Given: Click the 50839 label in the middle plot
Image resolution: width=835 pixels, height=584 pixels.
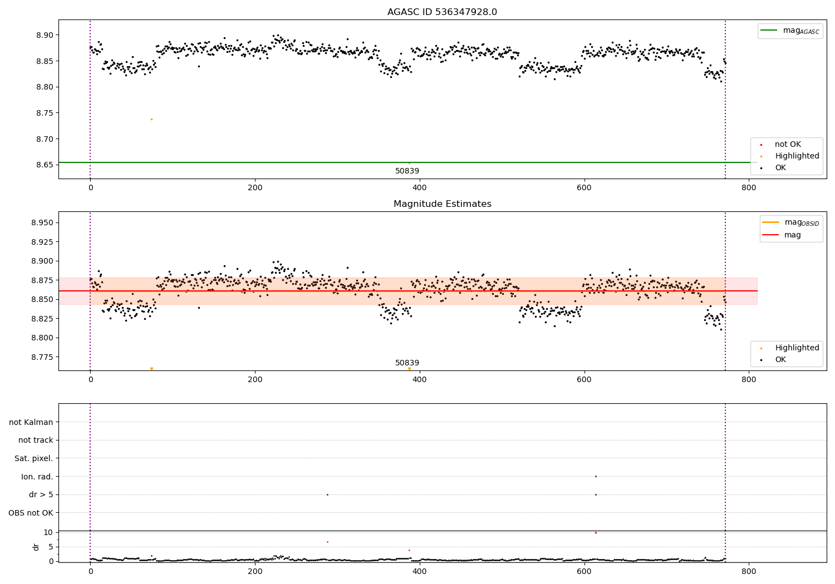Looking at the screenshot, I should [407, 363].
